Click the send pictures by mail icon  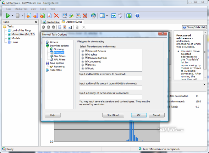point(78,16)
